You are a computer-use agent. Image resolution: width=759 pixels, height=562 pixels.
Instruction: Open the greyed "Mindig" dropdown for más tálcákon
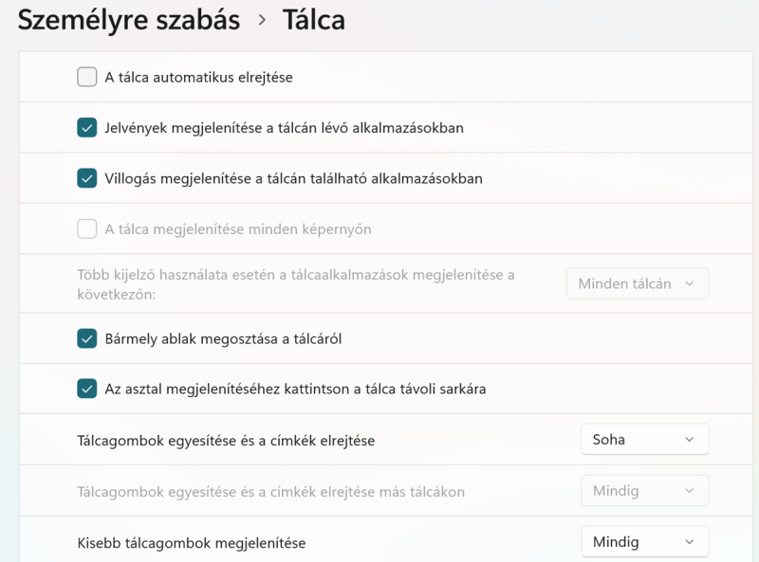[644, 491]
